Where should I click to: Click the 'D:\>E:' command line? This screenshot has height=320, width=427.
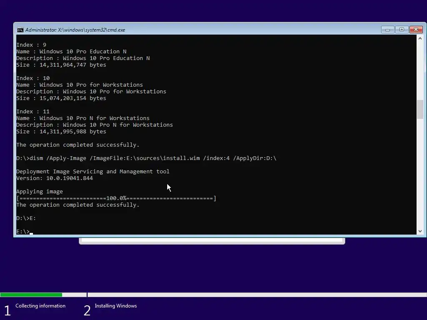(26, 218)
